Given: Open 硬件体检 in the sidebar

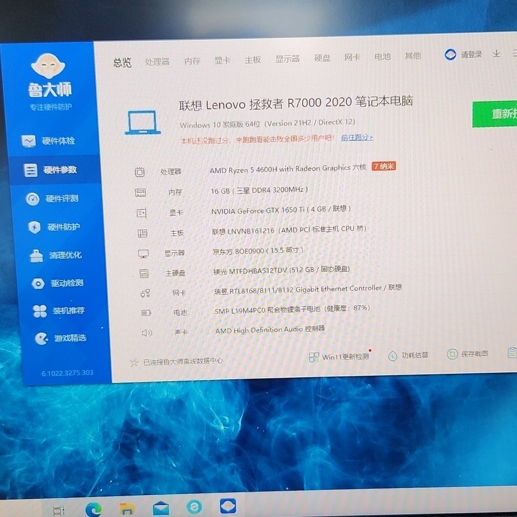Looking at the screenshot, I should [x=48, y=141].
